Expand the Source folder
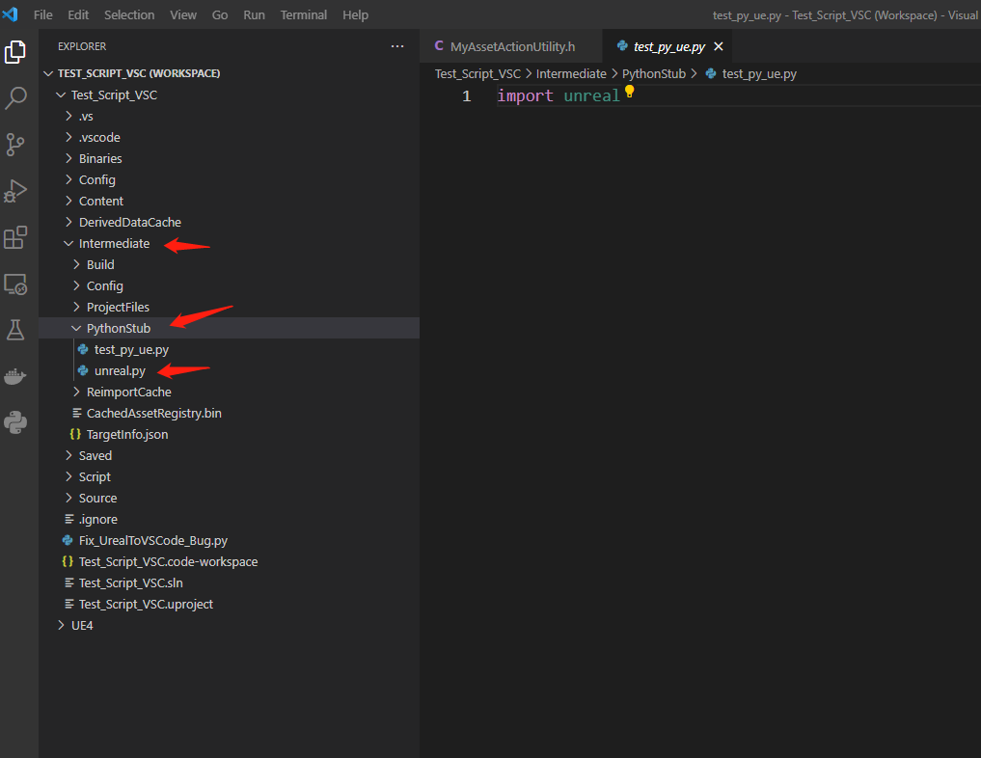Image resolution: width=981 pixels, height=758 pixels. pos(68,498)
